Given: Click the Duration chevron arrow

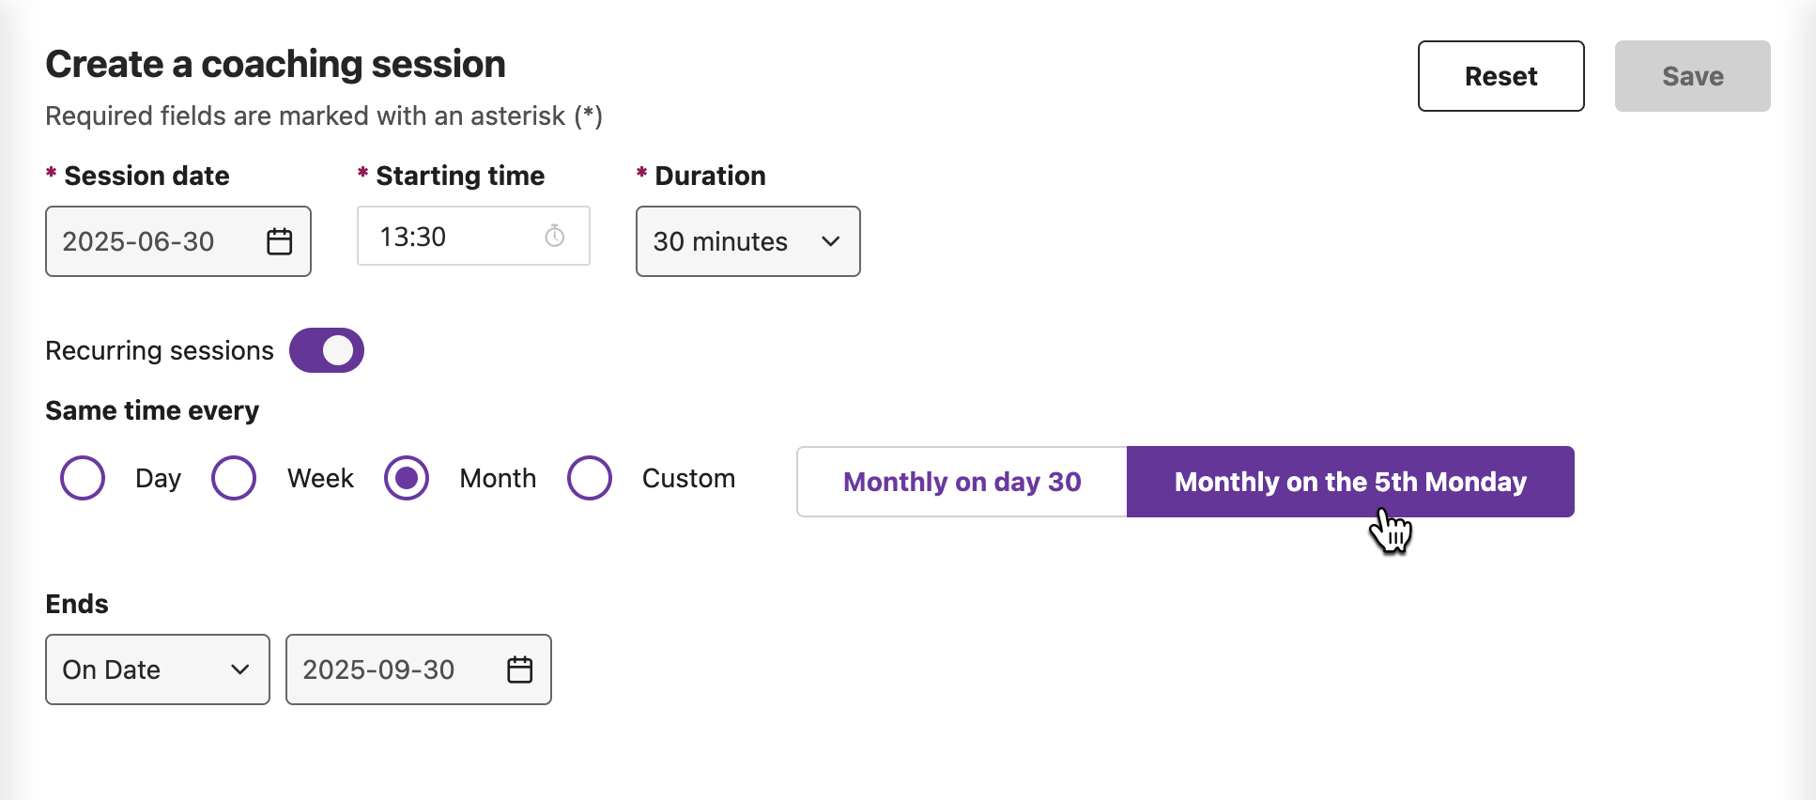Looking at the screenshot, I should pos(830,241).
